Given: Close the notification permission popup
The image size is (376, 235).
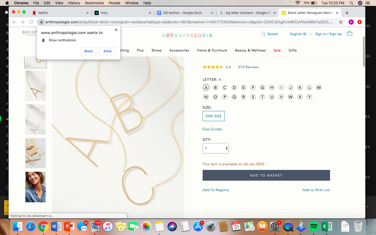Looking at the screenshot, I should click(116, 30).
